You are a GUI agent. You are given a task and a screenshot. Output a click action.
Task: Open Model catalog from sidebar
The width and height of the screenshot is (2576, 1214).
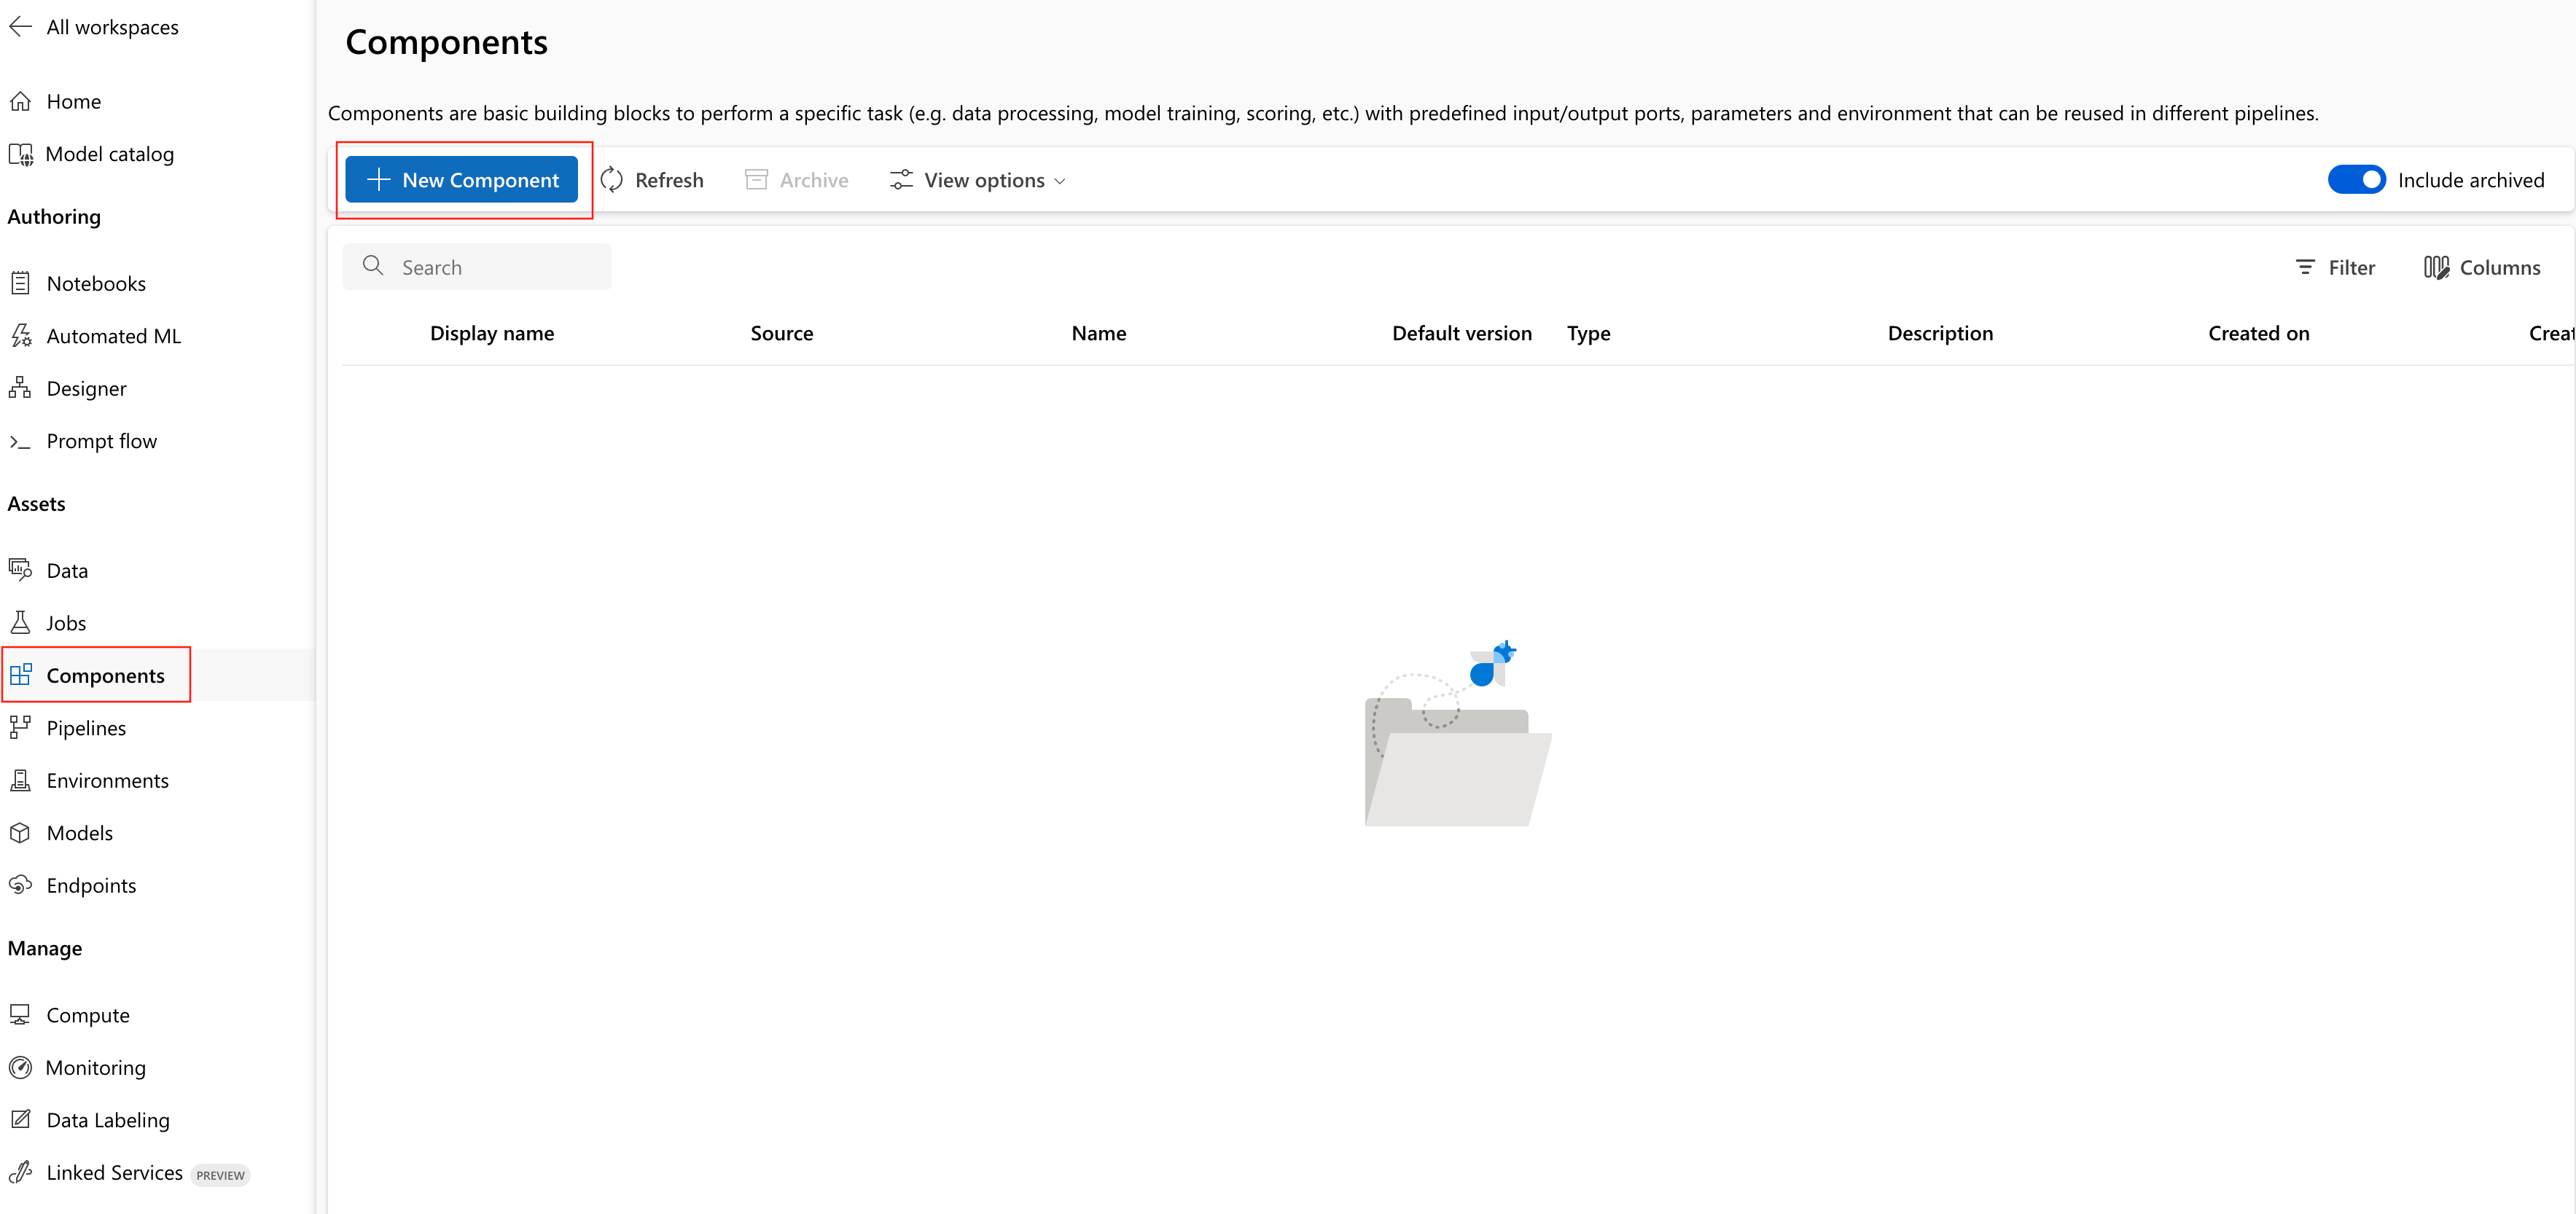coord(109,154)
